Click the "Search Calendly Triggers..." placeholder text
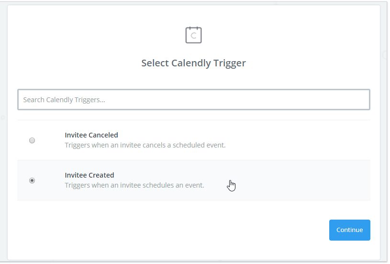This screenshot has height=264, width=390. (x=64, y=100)
